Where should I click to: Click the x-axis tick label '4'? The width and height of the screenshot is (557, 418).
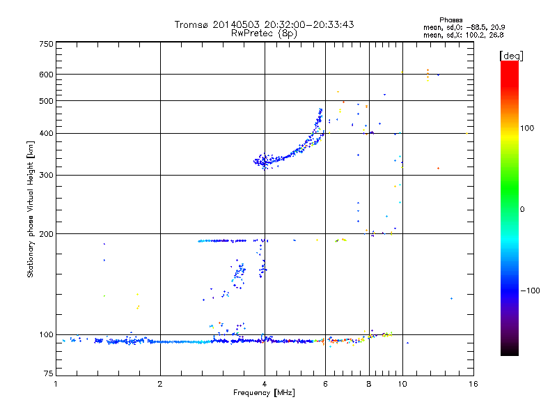265,384
